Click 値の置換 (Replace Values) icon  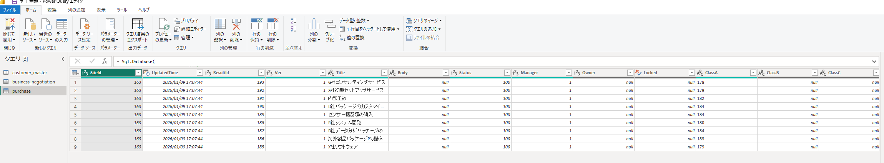coord(342,38)
